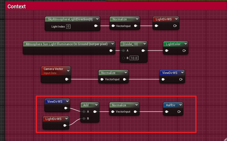Toggle the Camera Vector node's collapse chevron
227x141 pixels.
click(x=68, y=71)
